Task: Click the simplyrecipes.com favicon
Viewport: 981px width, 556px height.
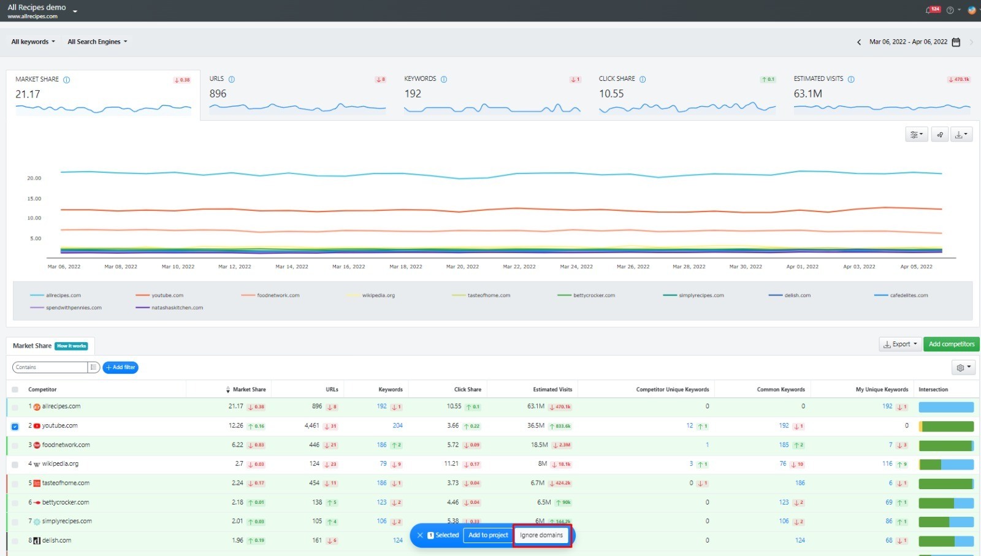Action: (x=37, y=522)
